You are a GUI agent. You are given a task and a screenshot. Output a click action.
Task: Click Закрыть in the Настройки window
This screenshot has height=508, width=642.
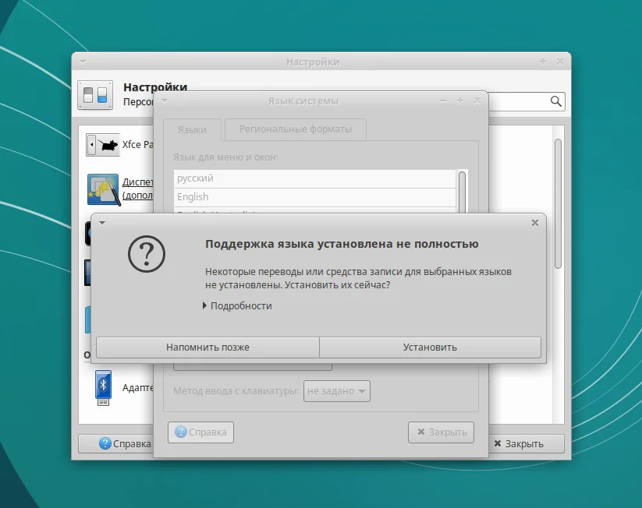tap(526, 444)
